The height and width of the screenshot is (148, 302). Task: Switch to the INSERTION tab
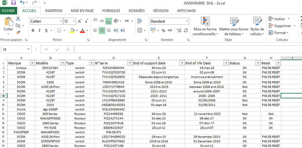click(54, 11)
